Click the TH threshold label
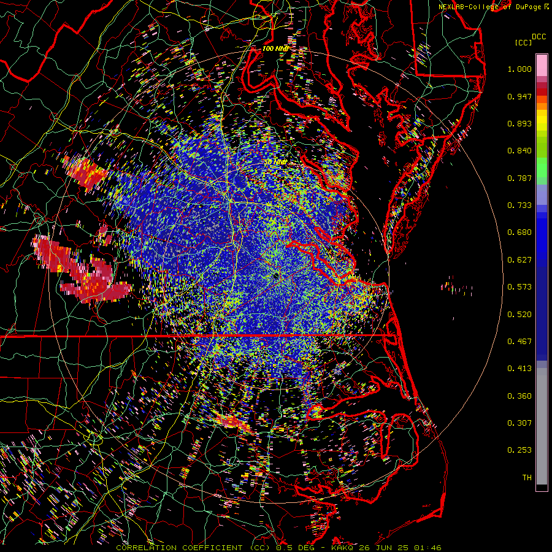Image resolution: width=552 pixels, height=552 pixels. coord(527,478)
